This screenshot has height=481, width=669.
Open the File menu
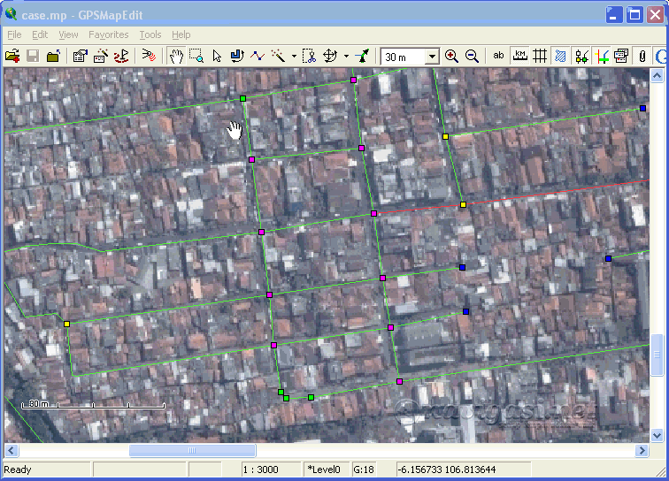click(14, 34)
